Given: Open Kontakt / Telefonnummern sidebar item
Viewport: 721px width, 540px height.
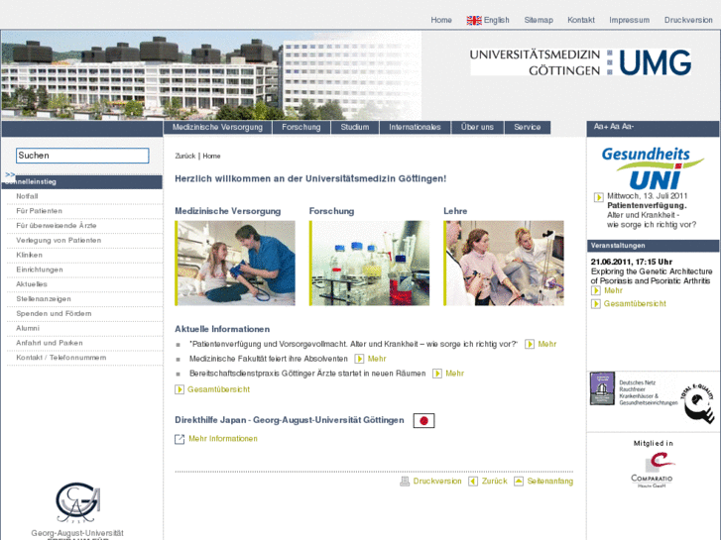Looking at the screenshot, I should pos(61,358).
